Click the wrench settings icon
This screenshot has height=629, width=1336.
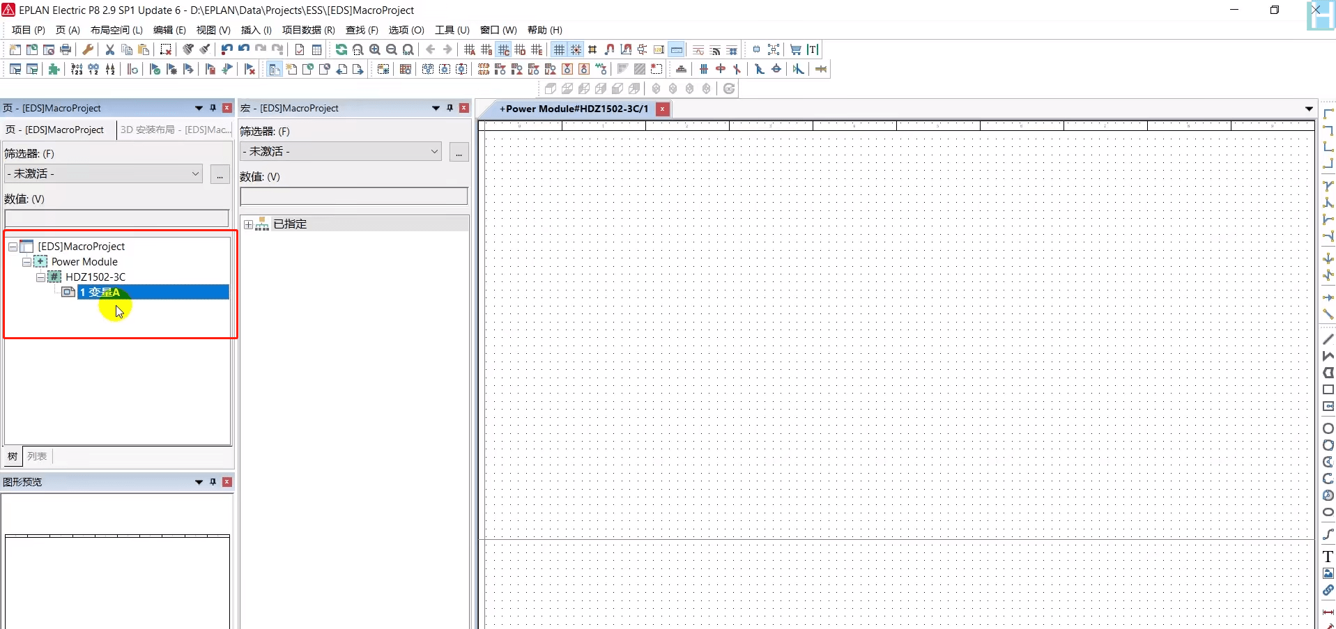[88, 49]
